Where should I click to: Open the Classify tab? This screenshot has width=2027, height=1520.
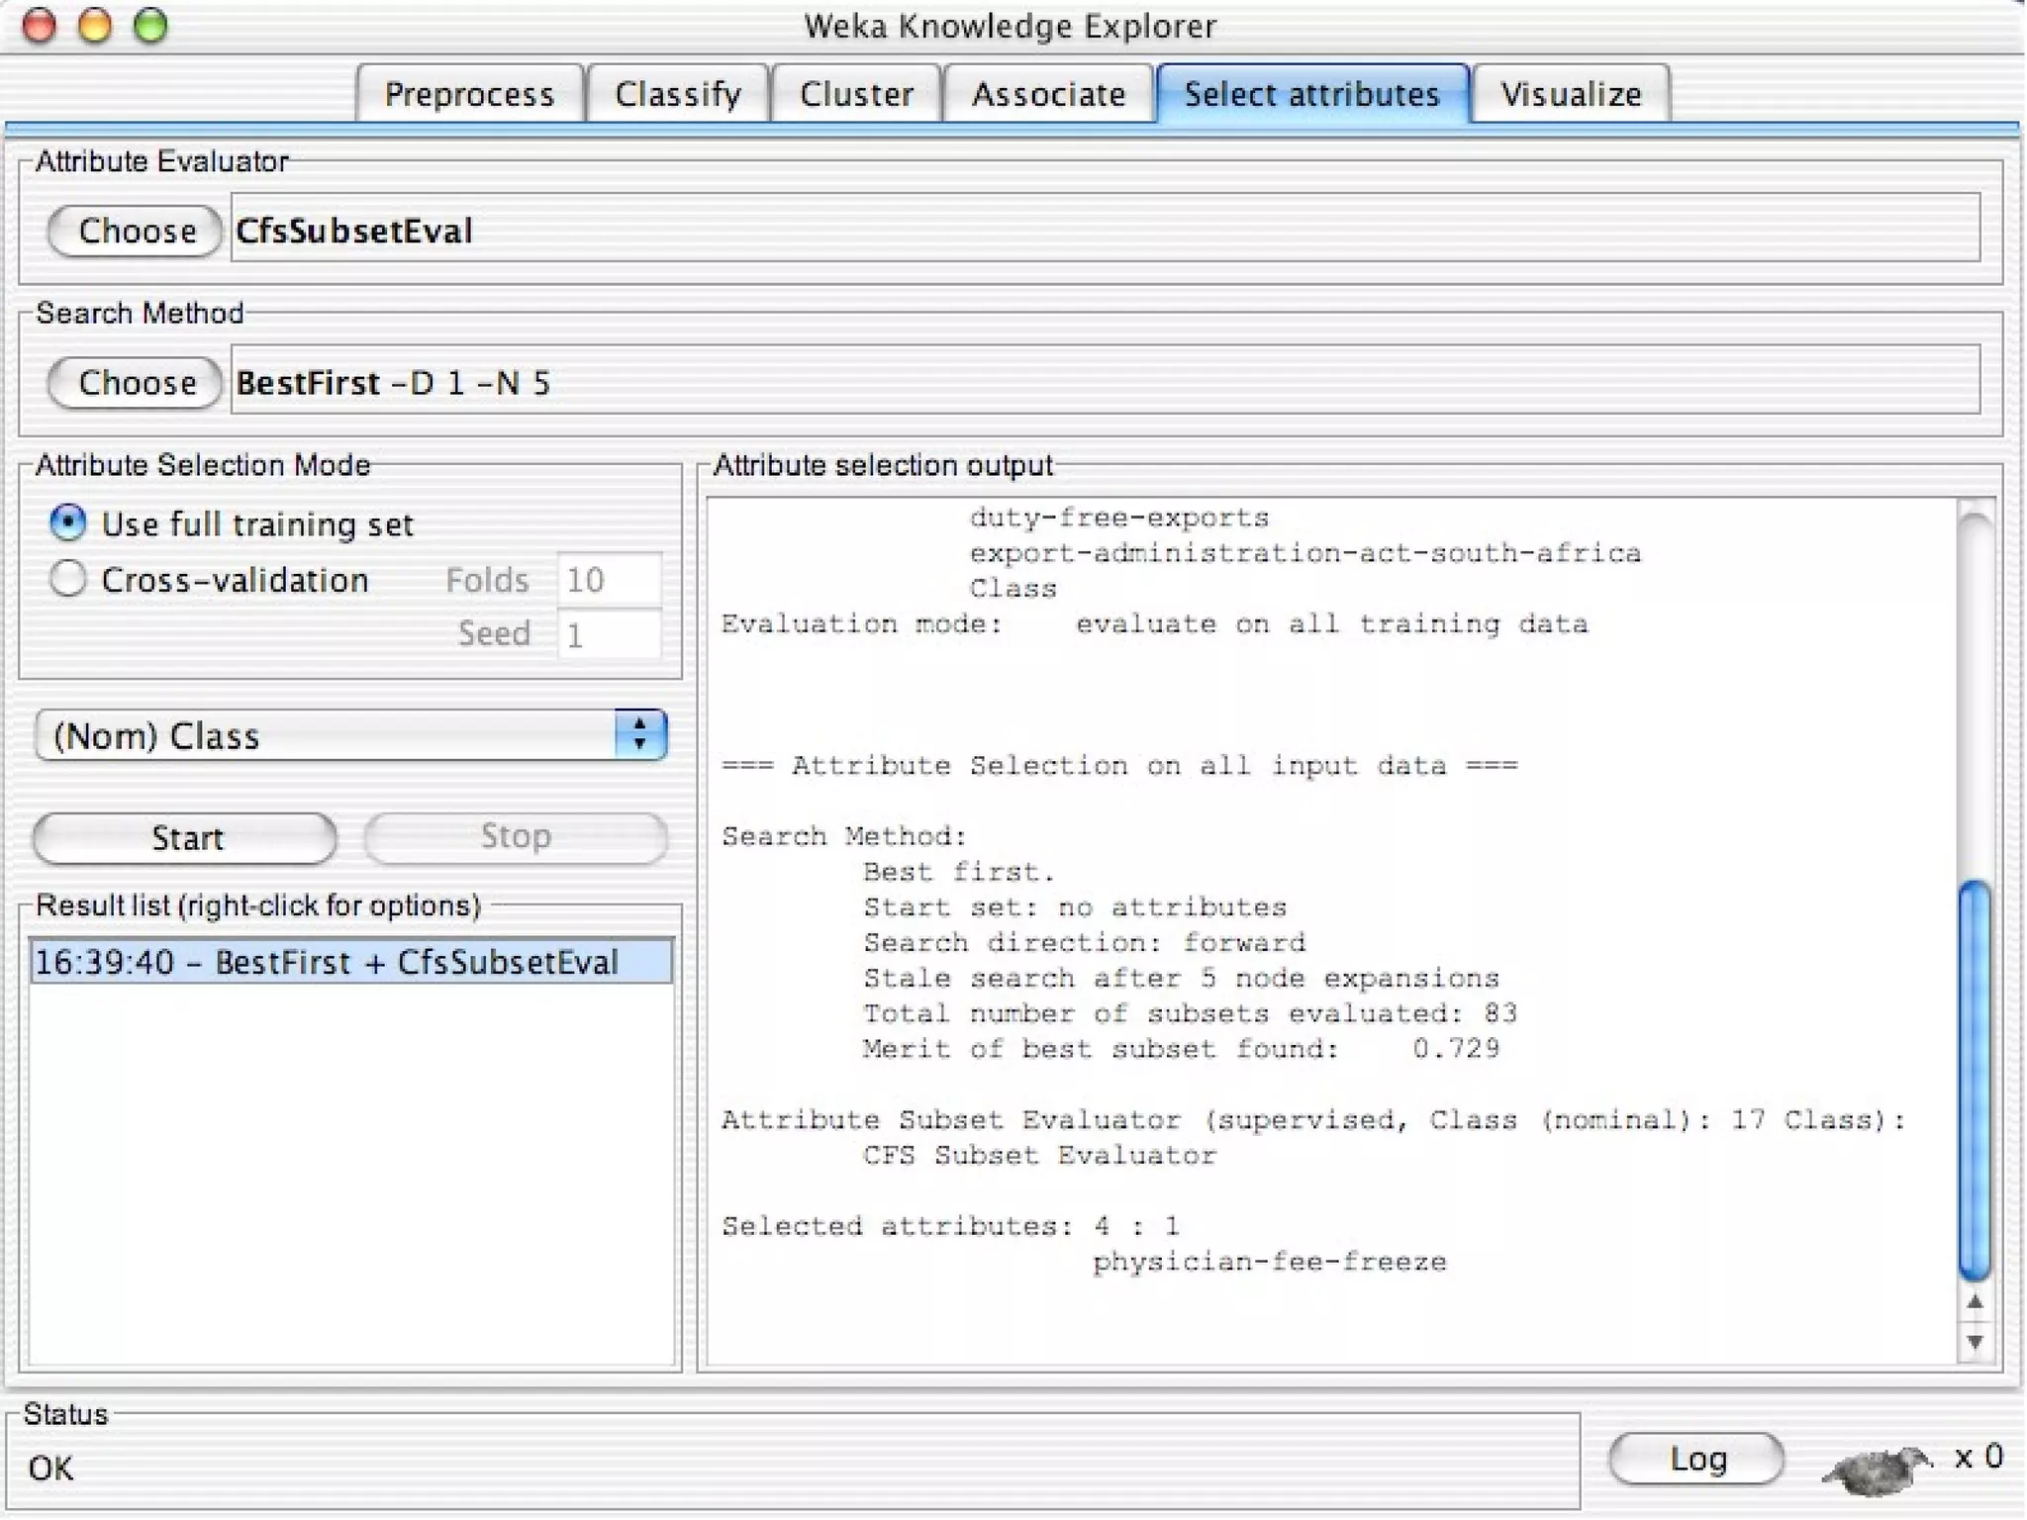tap(677, 94)
